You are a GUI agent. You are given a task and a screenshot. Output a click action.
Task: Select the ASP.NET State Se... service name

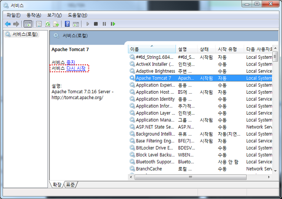pos(155,127)
